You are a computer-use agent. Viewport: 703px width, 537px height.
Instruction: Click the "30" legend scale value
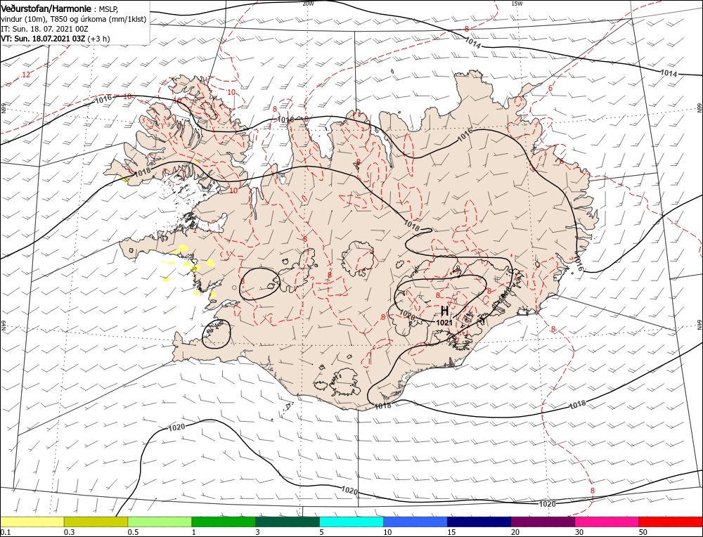tap(579, 532)
